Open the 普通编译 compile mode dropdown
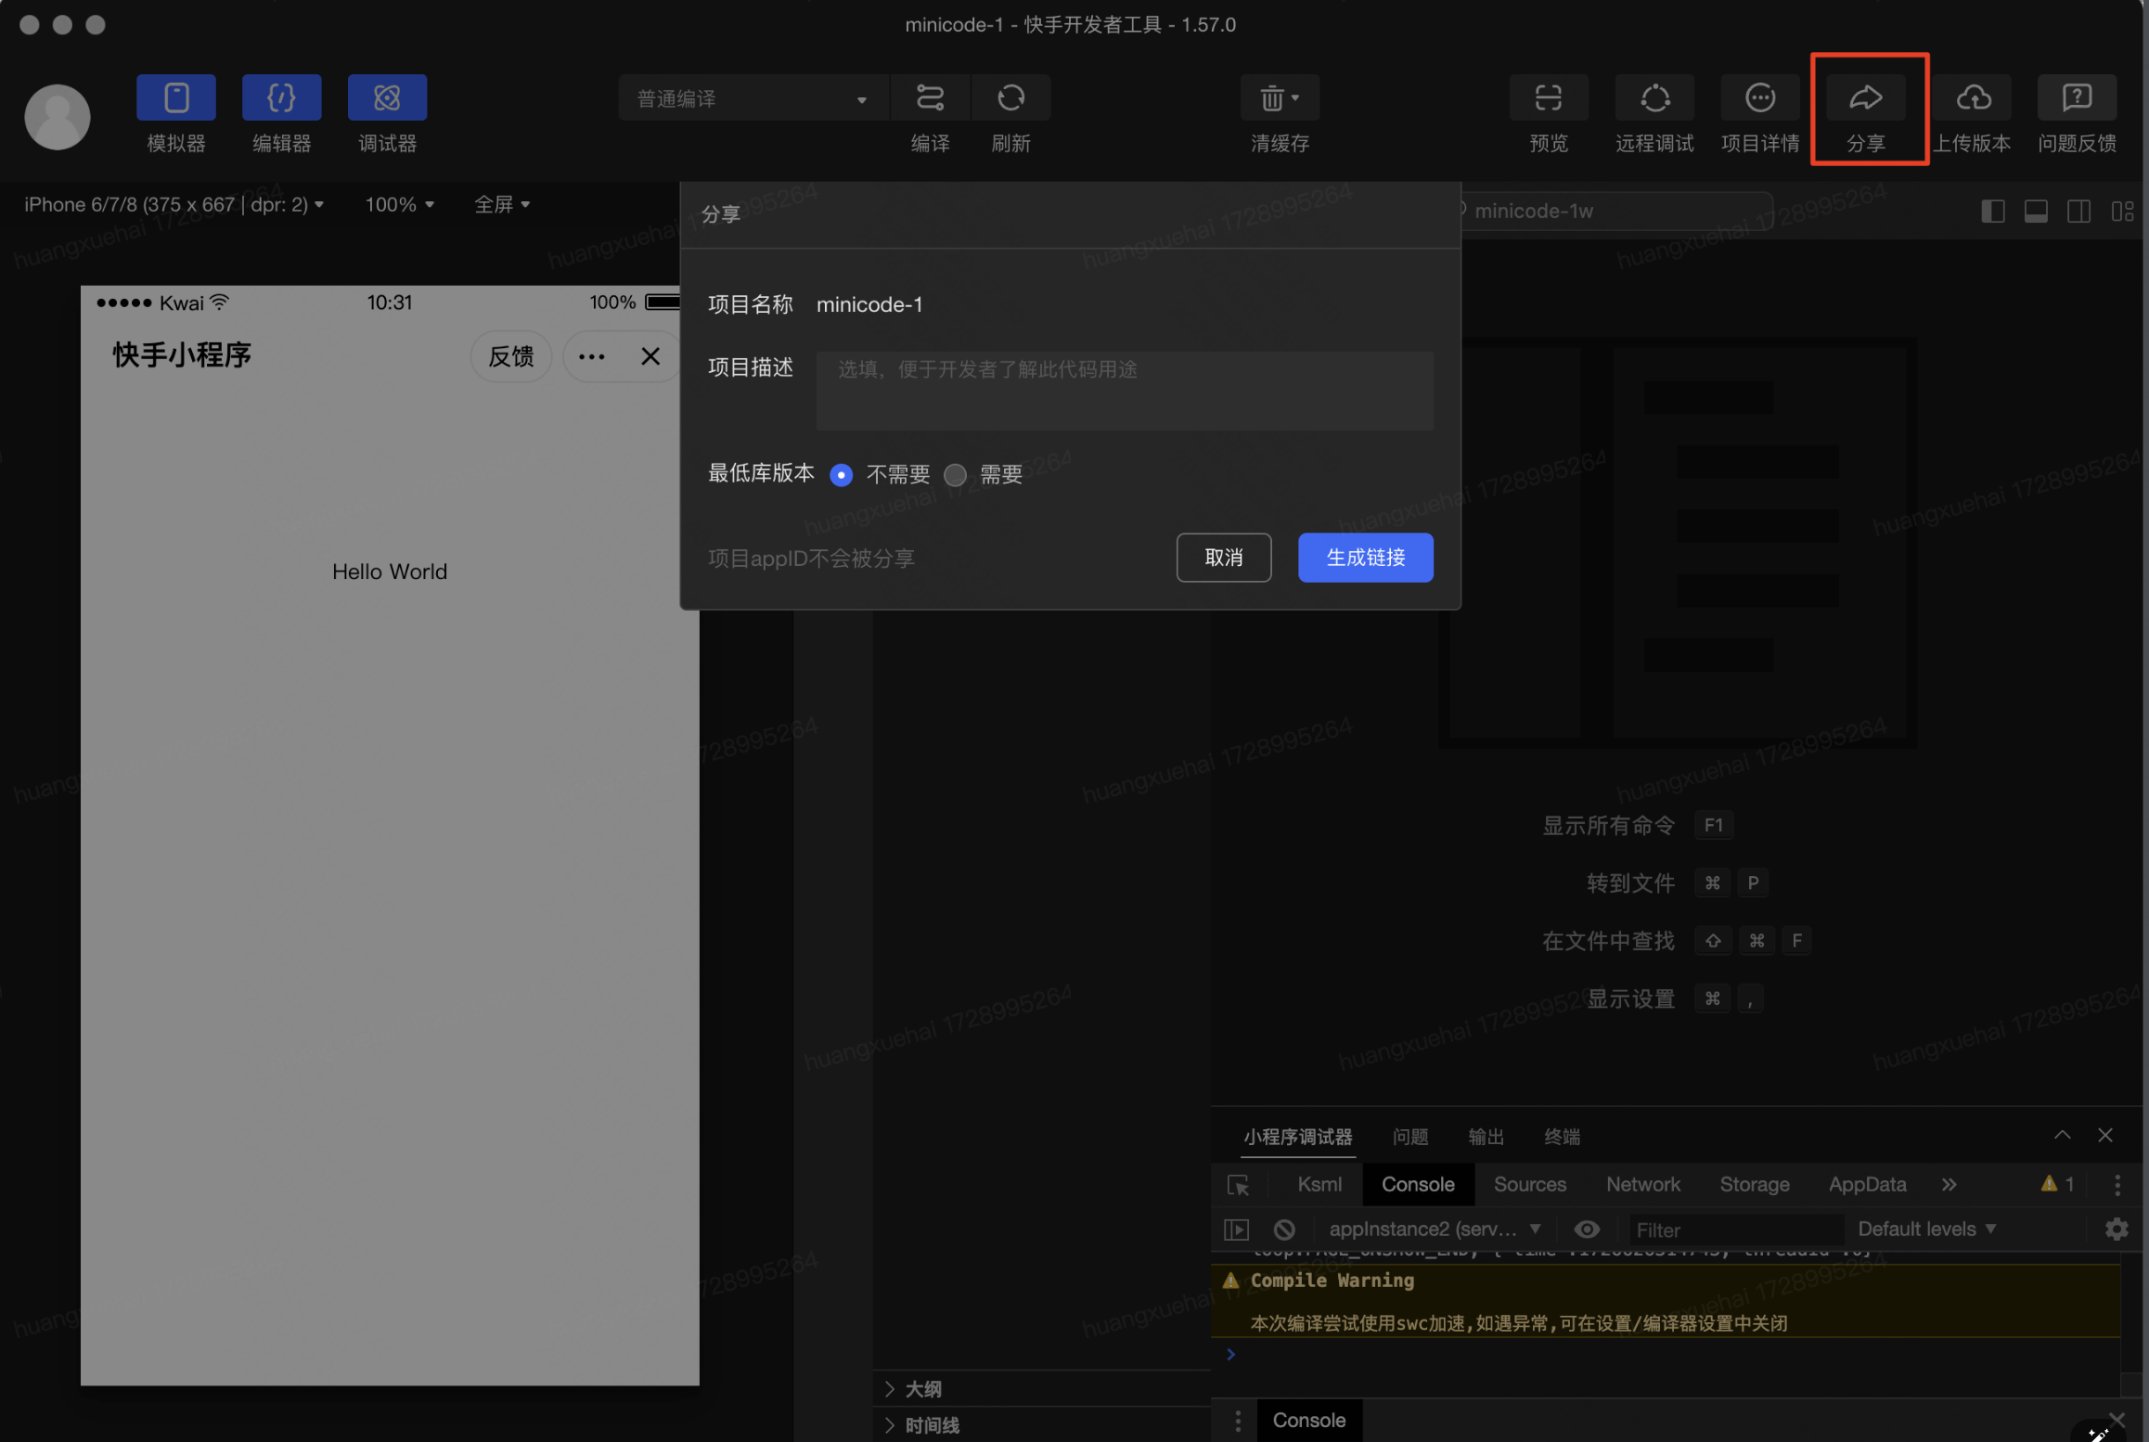This screenshot has height=1442, width=2149. [753, 98]
